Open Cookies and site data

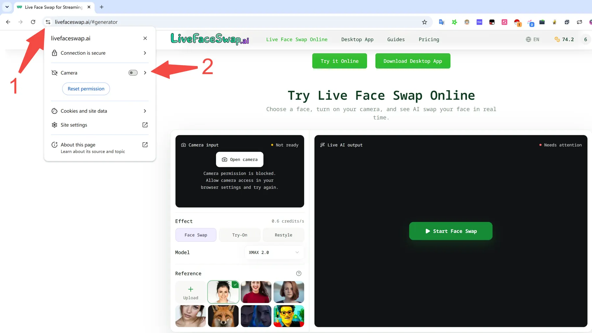[100, 111]
